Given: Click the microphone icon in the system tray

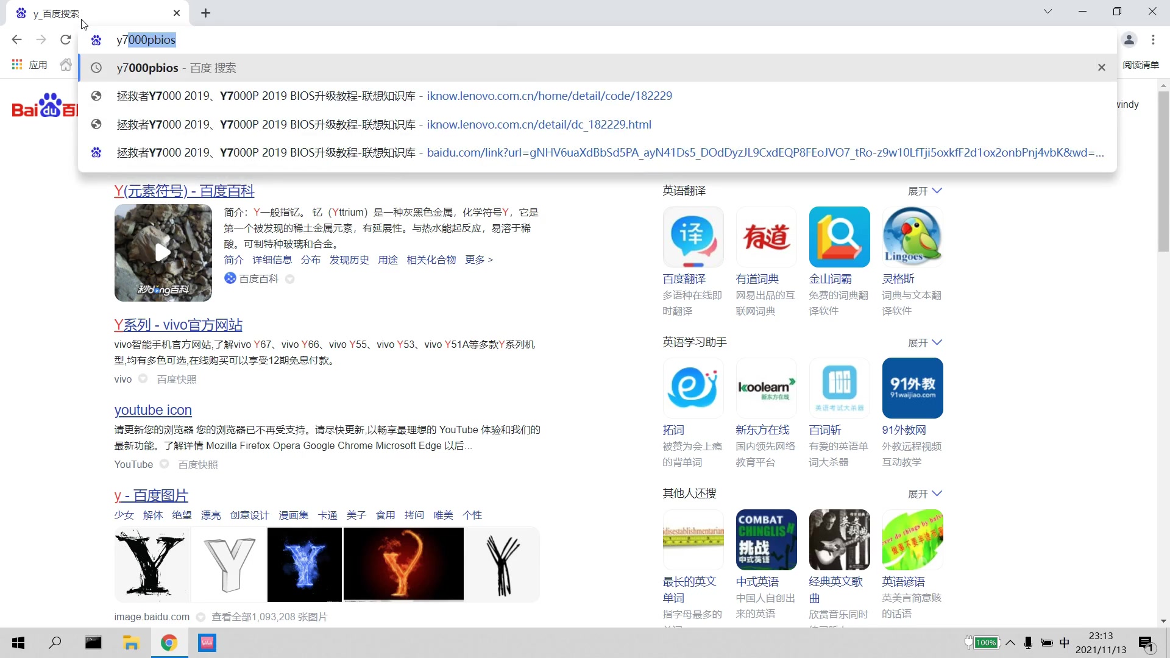Looking at the screenshot, I should [x=1027, y=643].
